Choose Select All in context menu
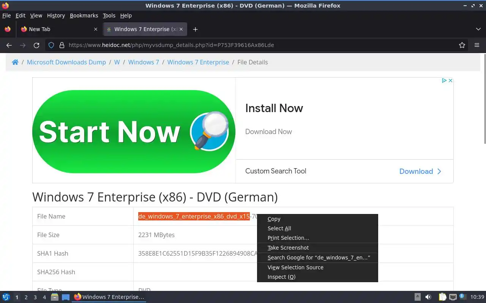This screenshot has height=303, width=486. click(x=317, y=228)
